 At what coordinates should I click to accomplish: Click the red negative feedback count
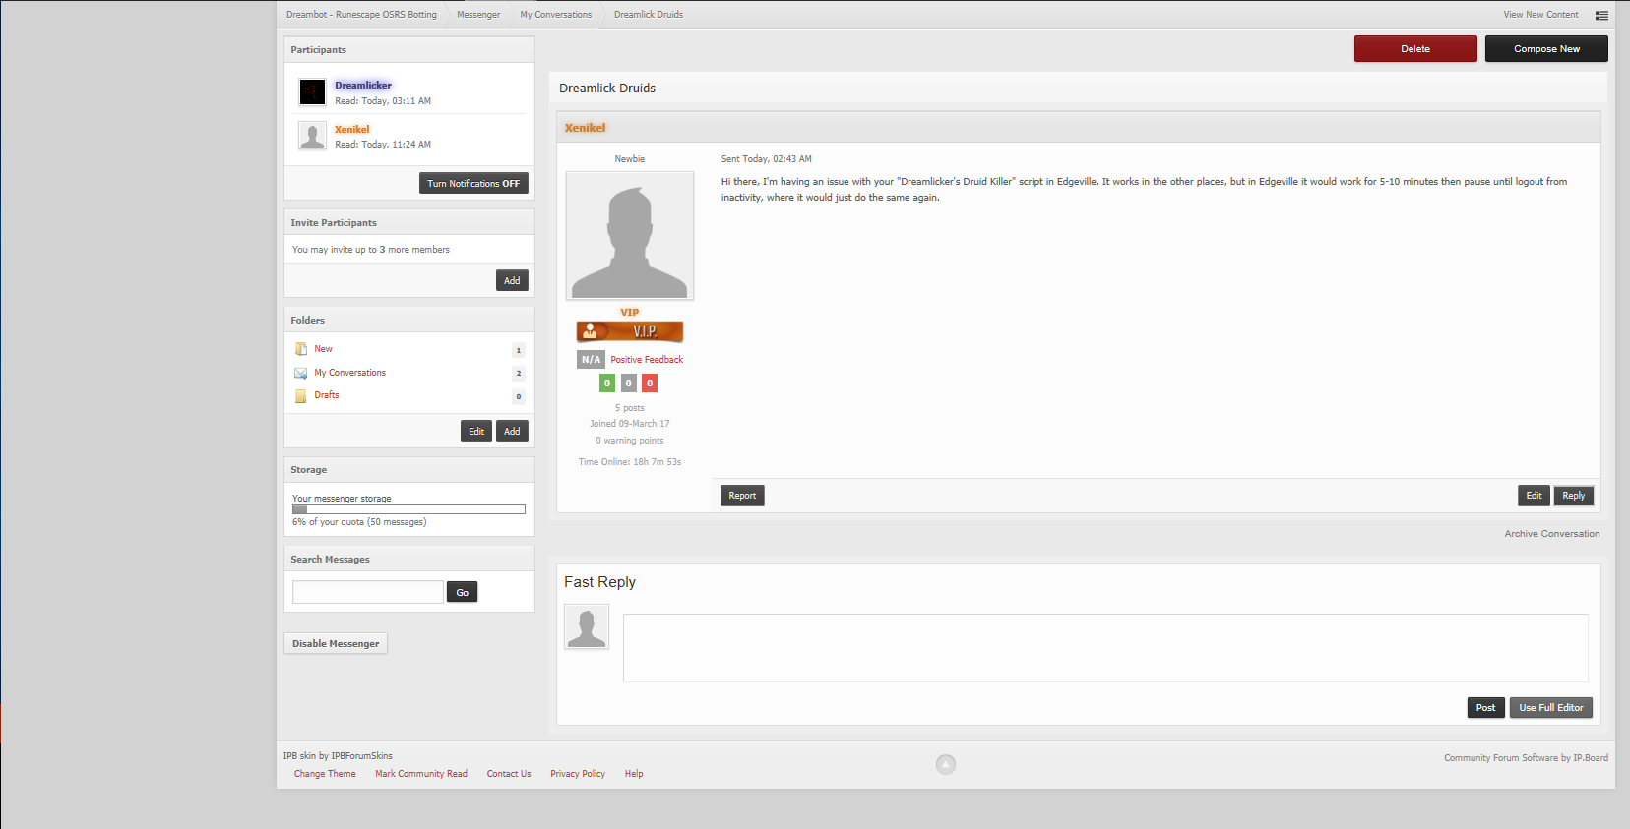click(x=650, y=384)
